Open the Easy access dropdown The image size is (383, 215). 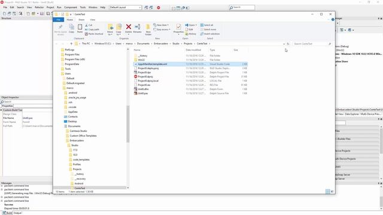pos(162,29)
